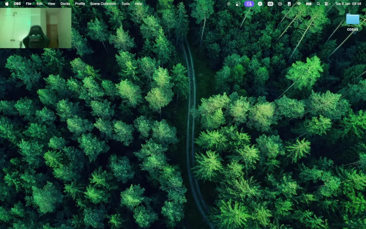Open the View menu
The width and height of the screenshot is (366, 229).
point(51,4)
